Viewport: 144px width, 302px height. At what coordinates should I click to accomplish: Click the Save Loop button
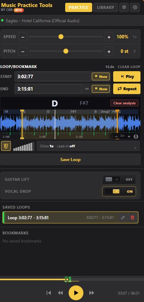pos(70,160)
